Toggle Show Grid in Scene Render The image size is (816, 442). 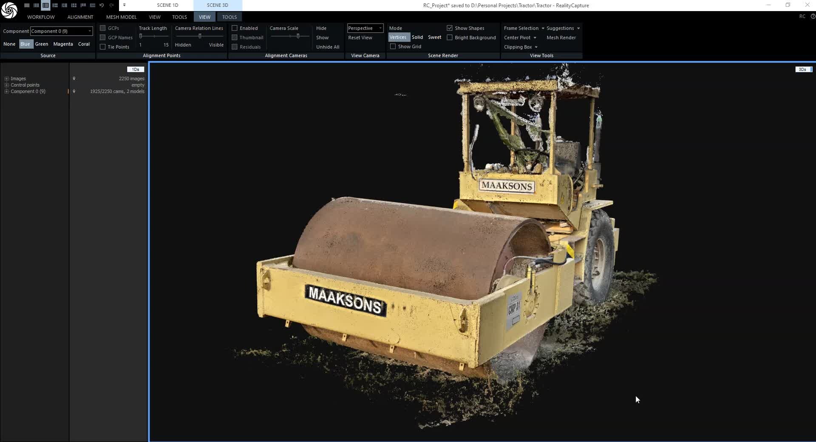tap(393, 46)
